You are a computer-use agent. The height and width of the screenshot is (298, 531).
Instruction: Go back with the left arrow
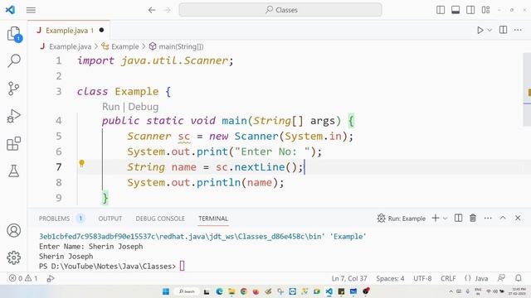tap(152, 10)
